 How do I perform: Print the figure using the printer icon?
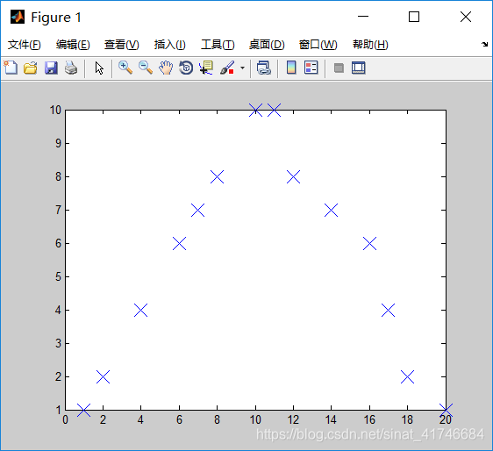(71, 68)
